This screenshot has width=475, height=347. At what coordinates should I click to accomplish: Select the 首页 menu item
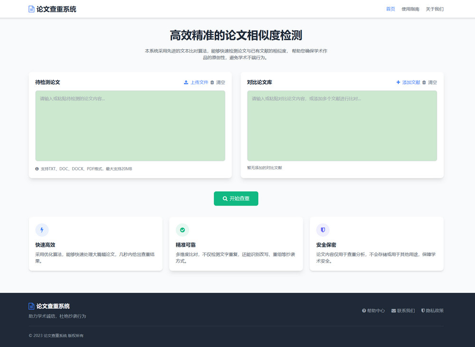[x=390, y=9]
